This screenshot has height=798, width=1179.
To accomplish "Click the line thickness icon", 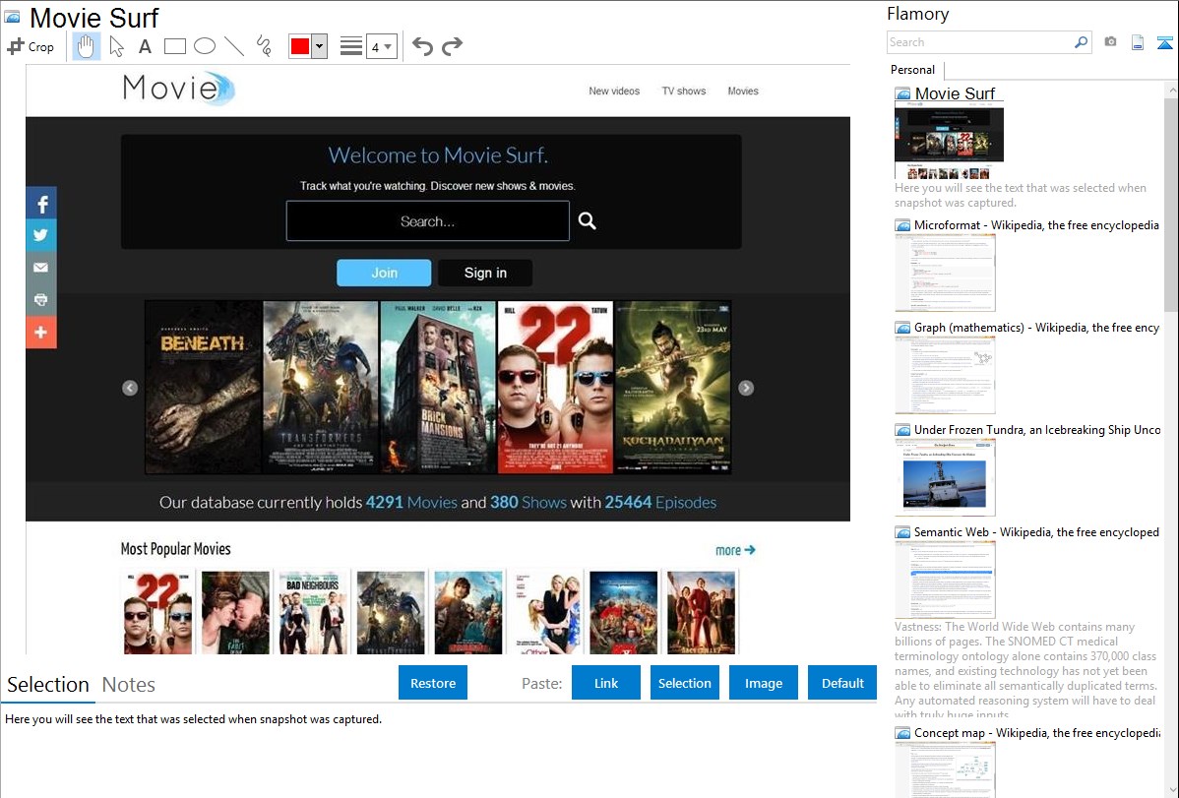I will [351, 46].
